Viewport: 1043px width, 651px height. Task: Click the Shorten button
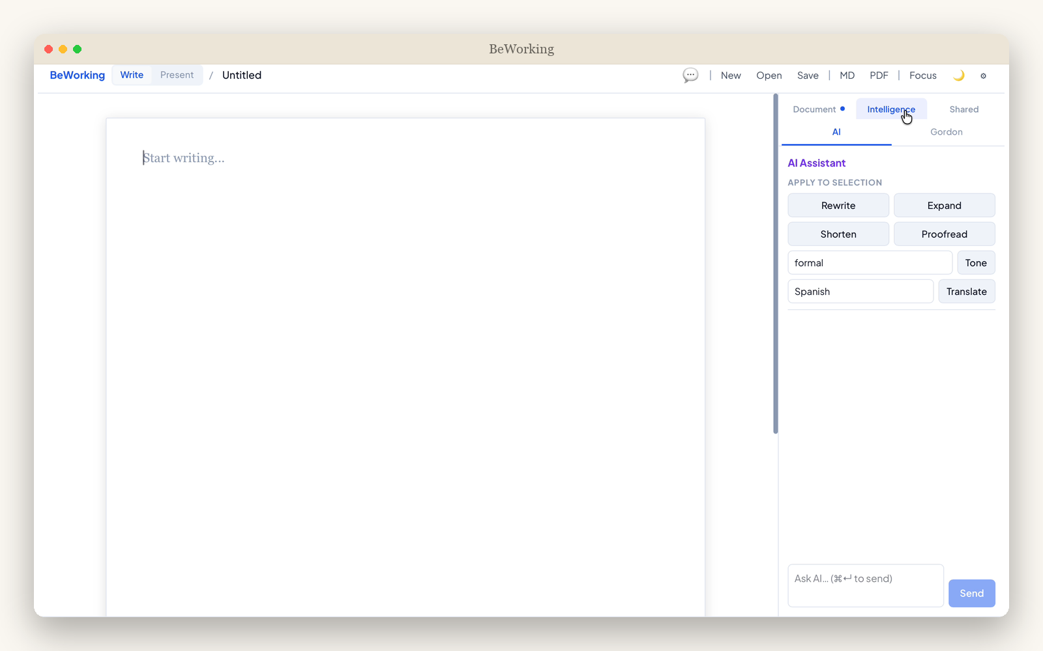(838, 234)
